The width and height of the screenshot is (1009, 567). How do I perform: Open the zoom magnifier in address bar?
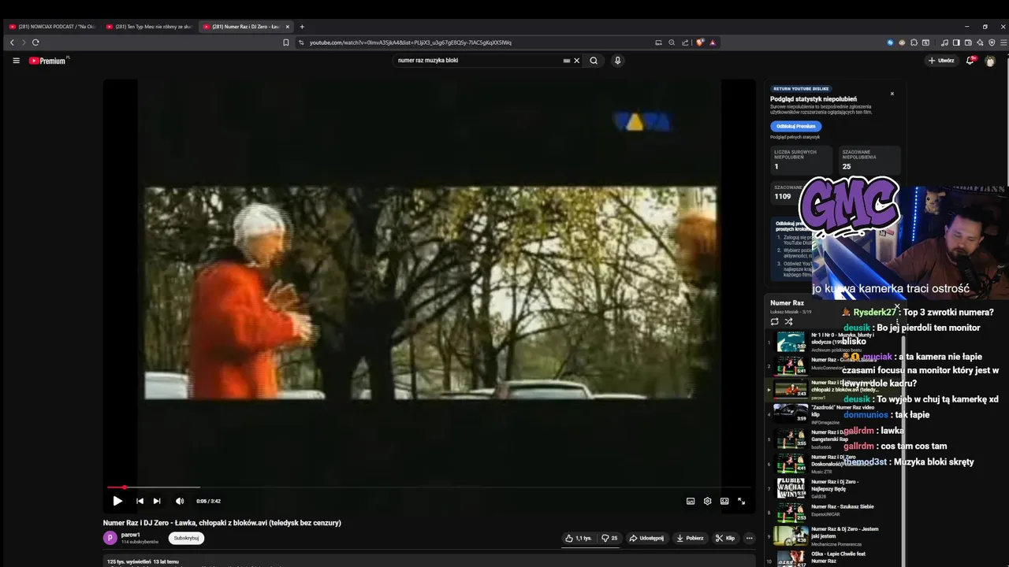tap(672, 43)
